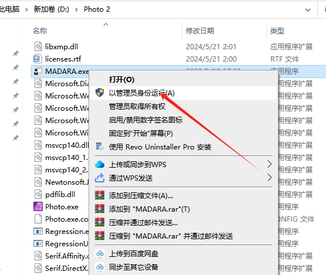Click the topmost pin icon in the left sidebar

(16, 53)
